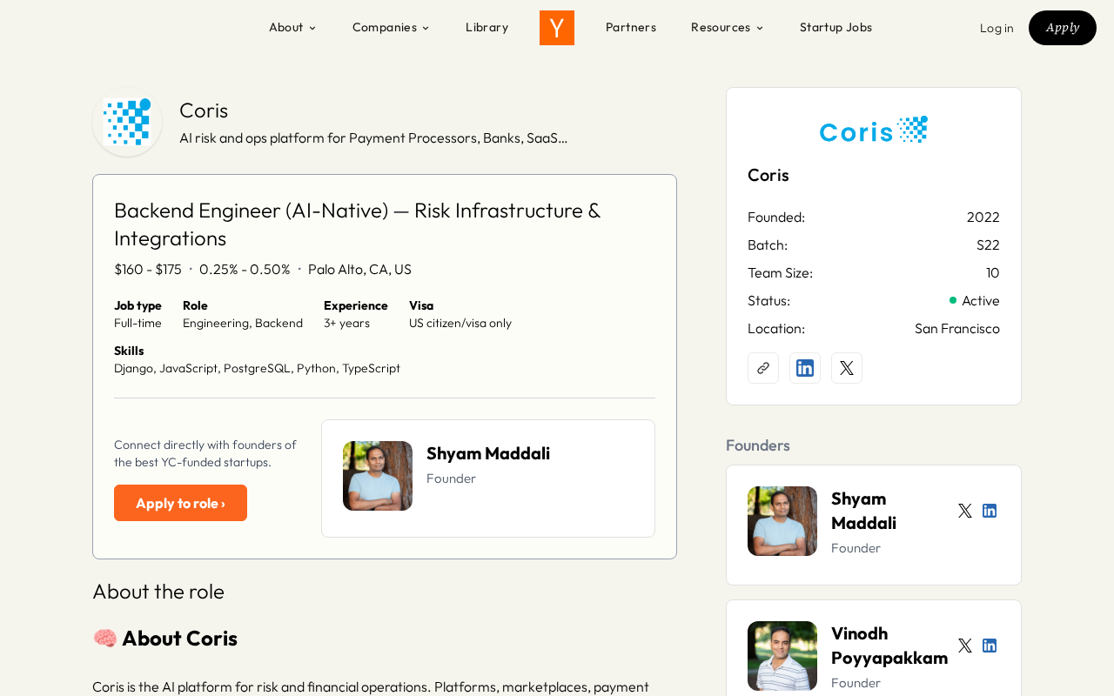Open Shyam Maddali's X profile icon

coord(965,511)
